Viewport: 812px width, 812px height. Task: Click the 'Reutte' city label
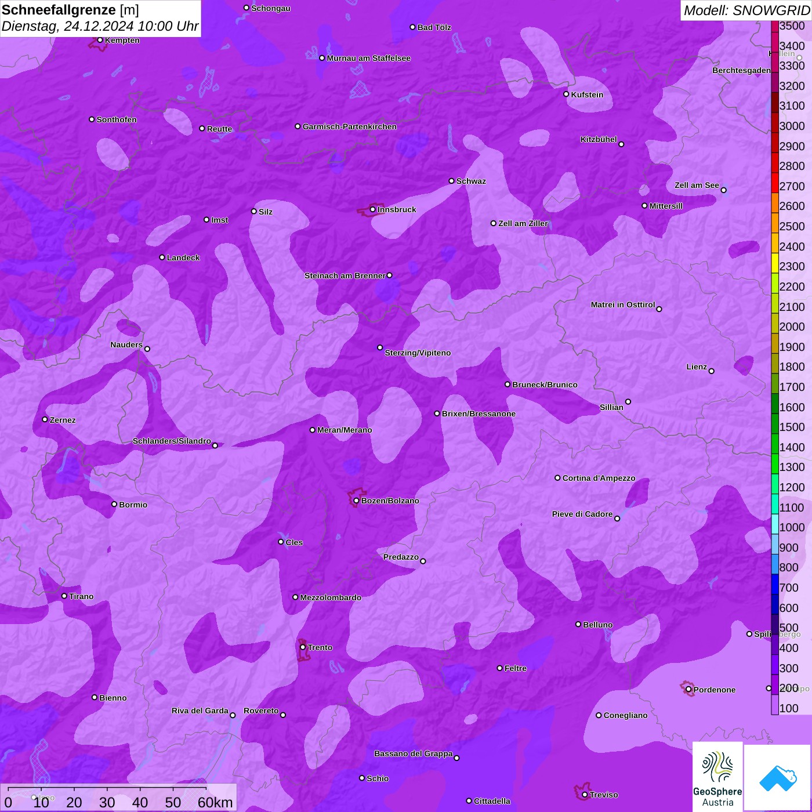[x=220, y=129]
